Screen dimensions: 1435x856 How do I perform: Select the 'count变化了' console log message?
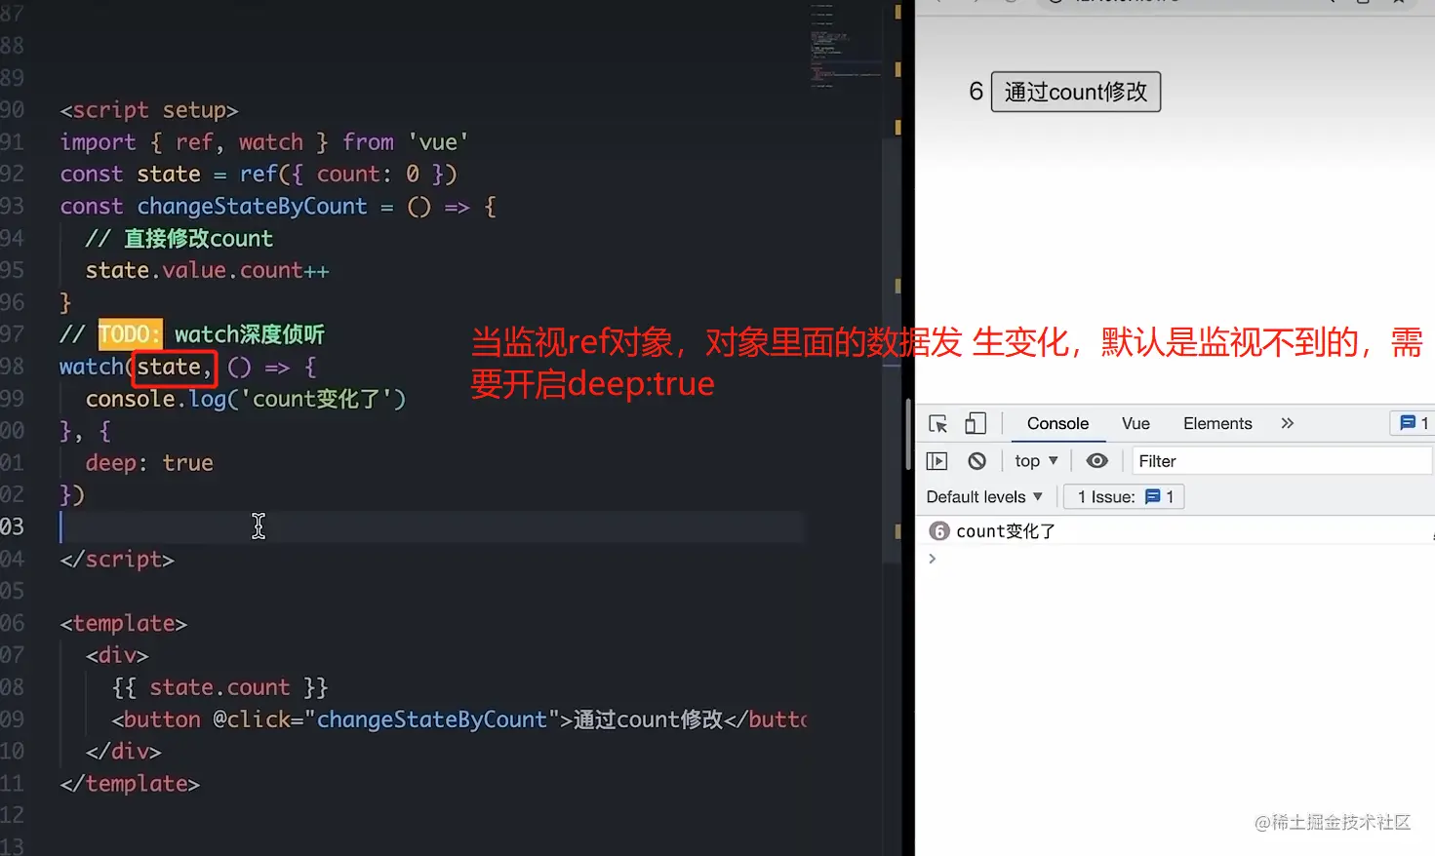pyautogui.click(x=1006, y=531)
